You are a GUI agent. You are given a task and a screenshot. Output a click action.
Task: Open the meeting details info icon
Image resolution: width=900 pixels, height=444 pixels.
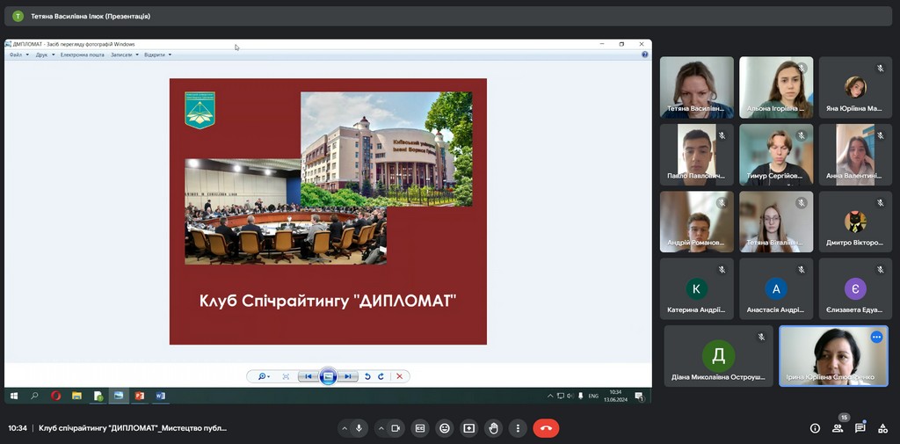point(815,428)
